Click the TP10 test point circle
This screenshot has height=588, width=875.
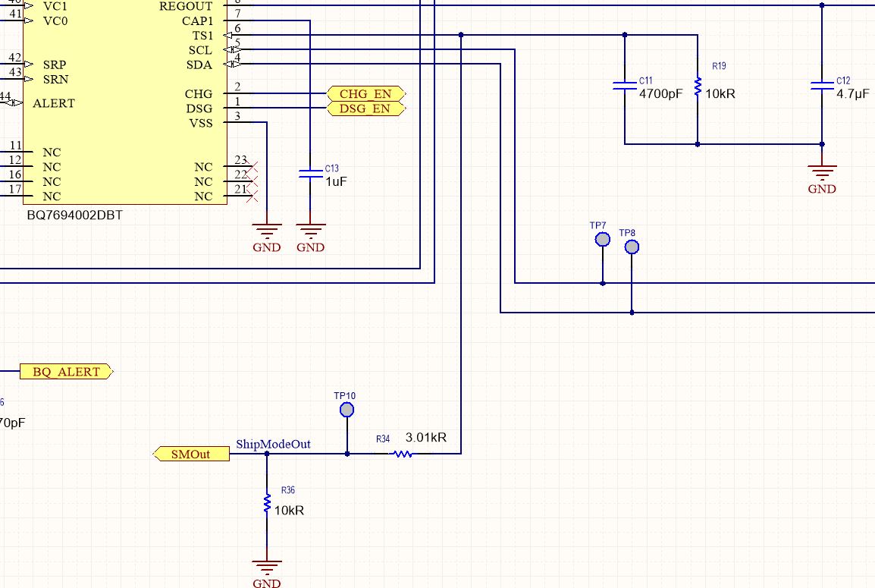point(347,410)
